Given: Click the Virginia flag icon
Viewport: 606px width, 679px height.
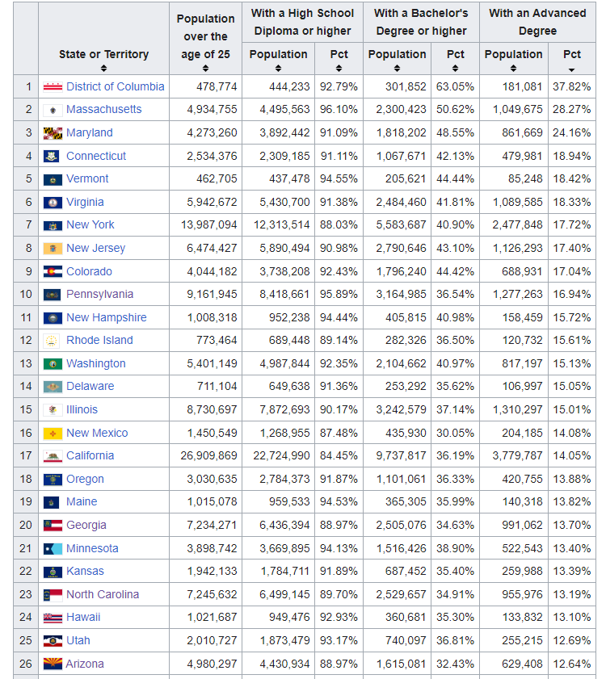Looking at the screenshot, I should [x=53, y=202].
